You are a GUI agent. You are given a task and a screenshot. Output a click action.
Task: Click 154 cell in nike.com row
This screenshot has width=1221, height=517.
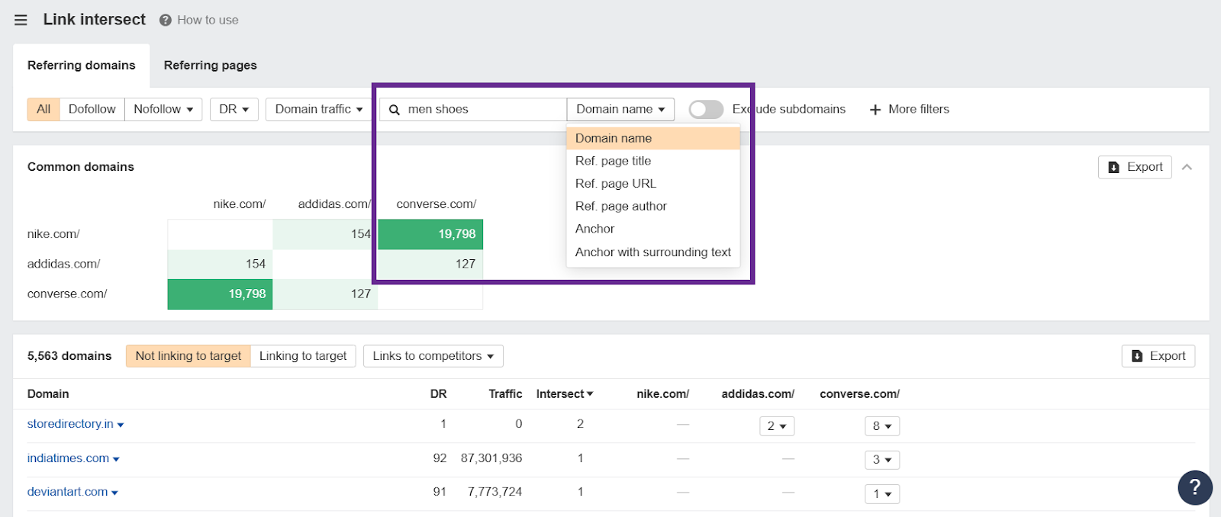point(325,234)
